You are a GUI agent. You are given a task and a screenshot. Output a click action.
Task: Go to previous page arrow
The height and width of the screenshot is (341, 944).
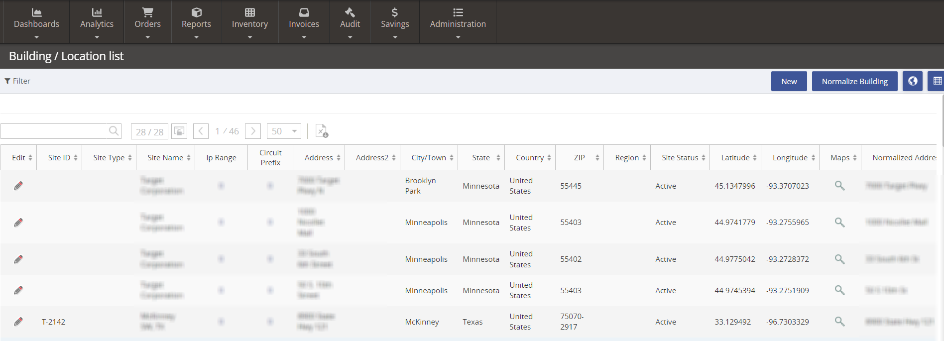click(201, 131)
